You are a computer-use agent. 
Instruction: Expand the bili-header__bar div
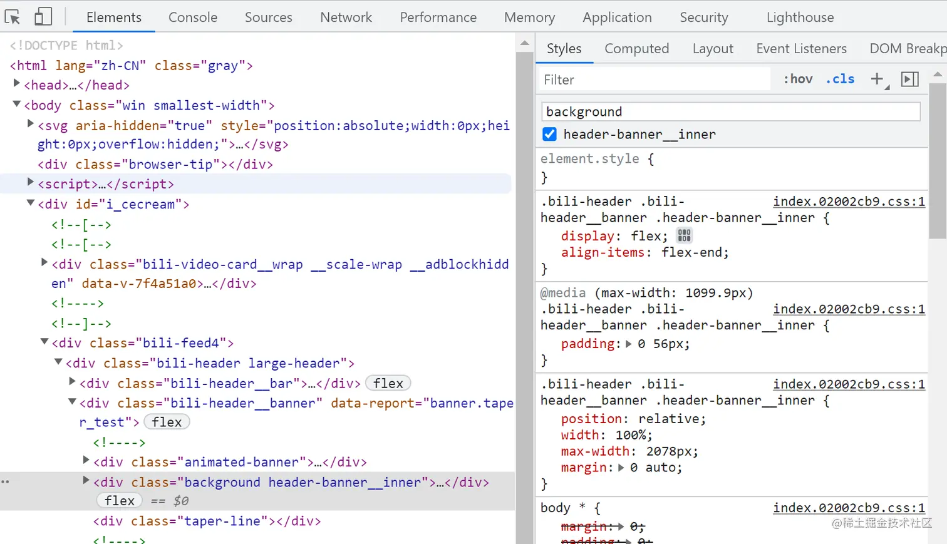[71, 381]
